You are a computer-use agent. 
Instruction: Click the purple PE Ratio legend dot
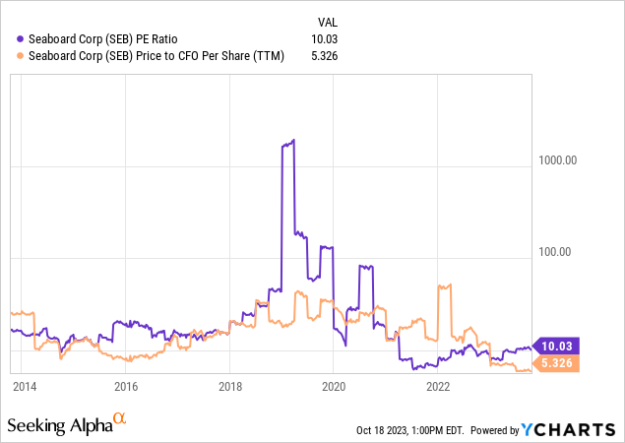click(20, 39)
